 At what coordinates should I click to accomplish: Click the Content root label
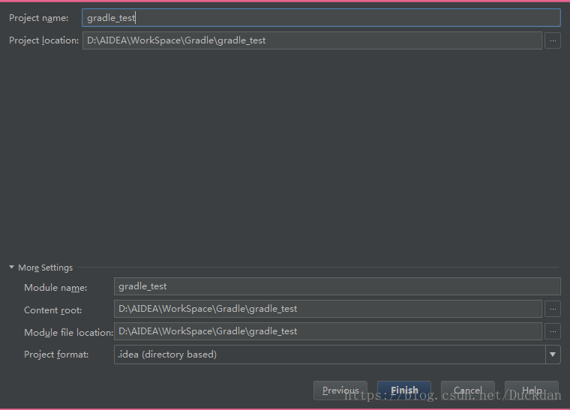click(x=53, y=310)
